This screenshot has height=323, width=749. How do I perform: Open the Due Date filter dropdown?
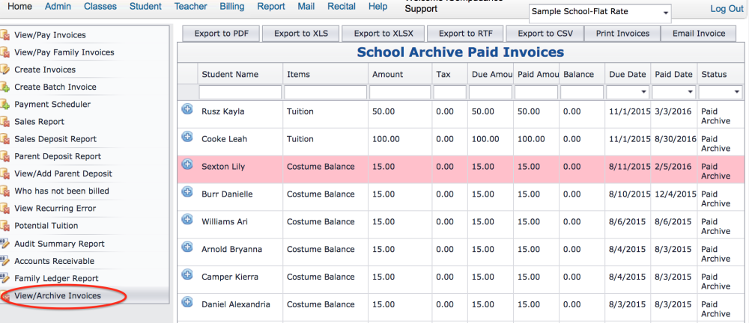[x=643, y=92]
